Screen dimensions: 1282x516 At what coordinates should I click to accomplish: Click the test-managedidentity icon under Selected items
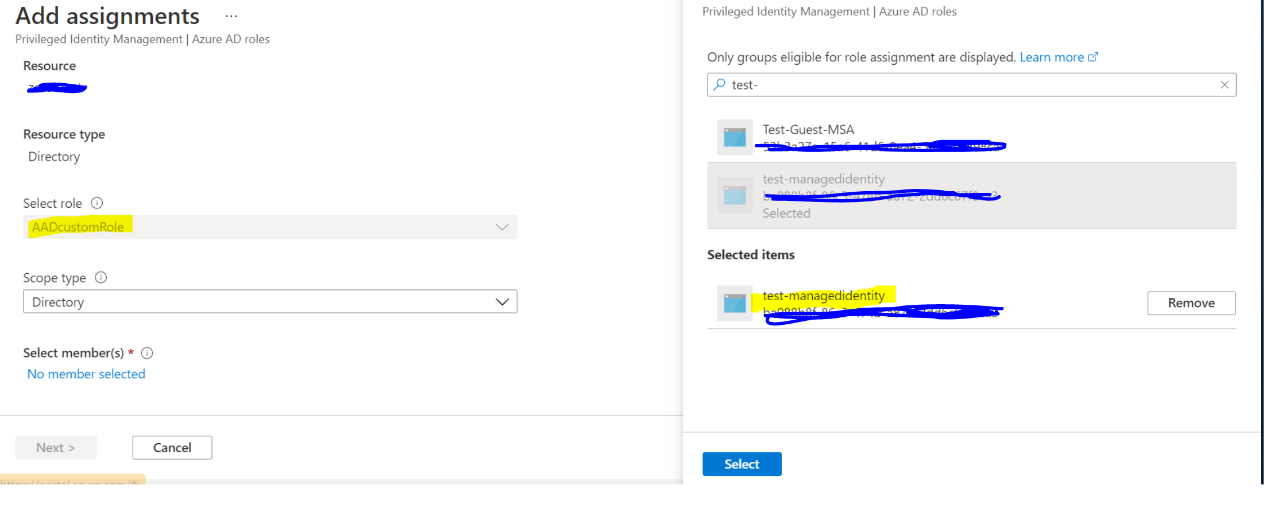pyautogui.click(x=735, y=303)
